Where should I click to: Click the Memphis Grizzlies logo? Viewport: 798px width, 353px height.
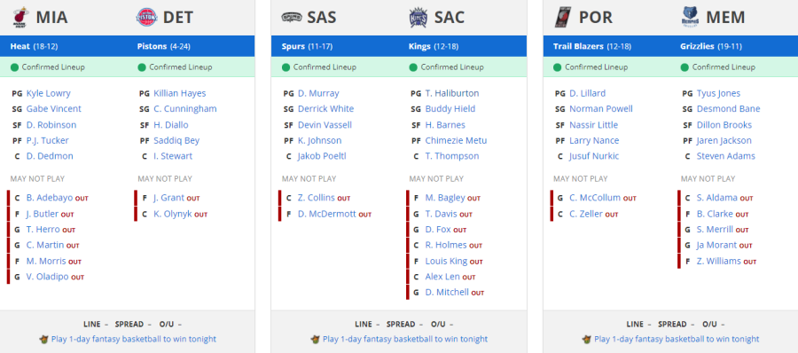pyautogui.click(x=691, y=18)
